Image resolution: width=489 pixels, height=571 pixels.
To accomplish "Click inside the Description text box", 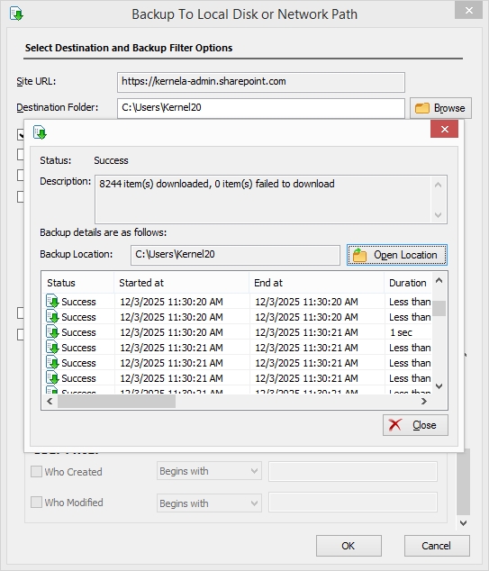I will tap(263, 200).
